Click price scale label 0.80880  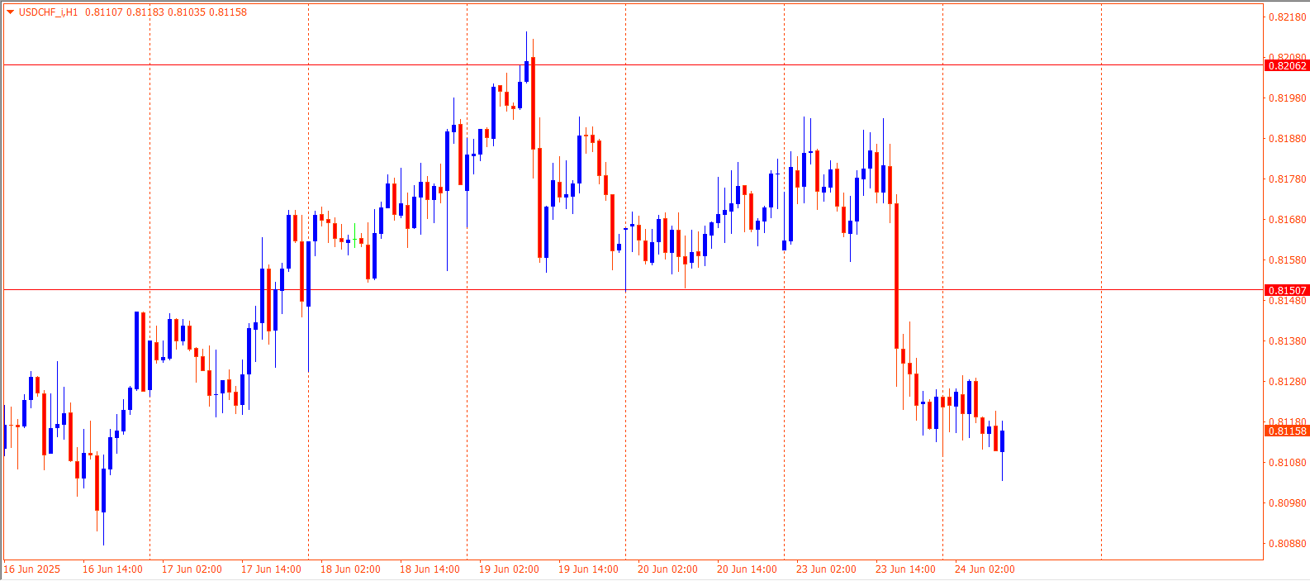[1288, 544]
